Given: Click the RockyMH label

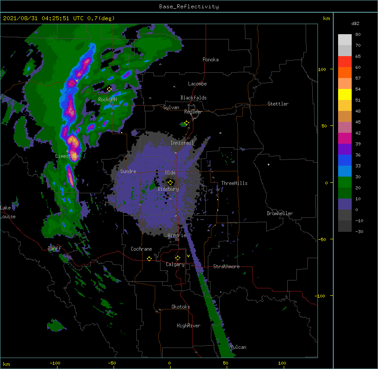Looking at the screenshot, I should pos(107,99).
